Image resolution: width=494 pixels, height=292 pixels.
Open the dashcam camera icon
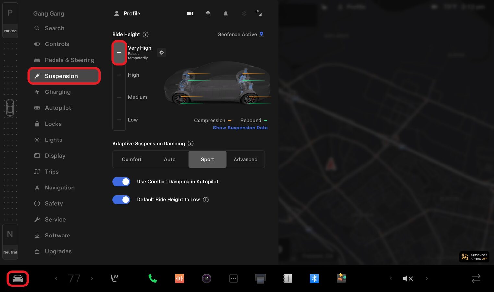pyautogui.click(x=190, y=14)
